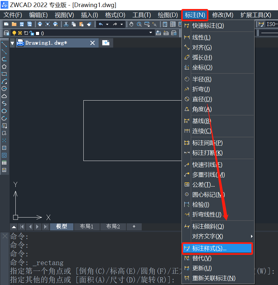The height and width of the screenshot is (285, 278).
Task: Choose 公差(T)... tolerance menu entry
Action: [218, 185]
